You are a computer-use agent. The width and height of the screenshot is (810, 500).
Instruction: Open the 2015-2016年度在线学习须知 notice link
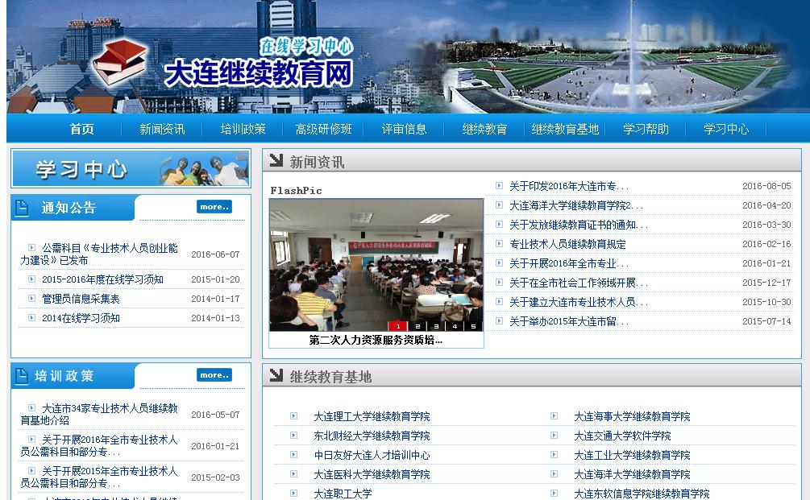102,279
